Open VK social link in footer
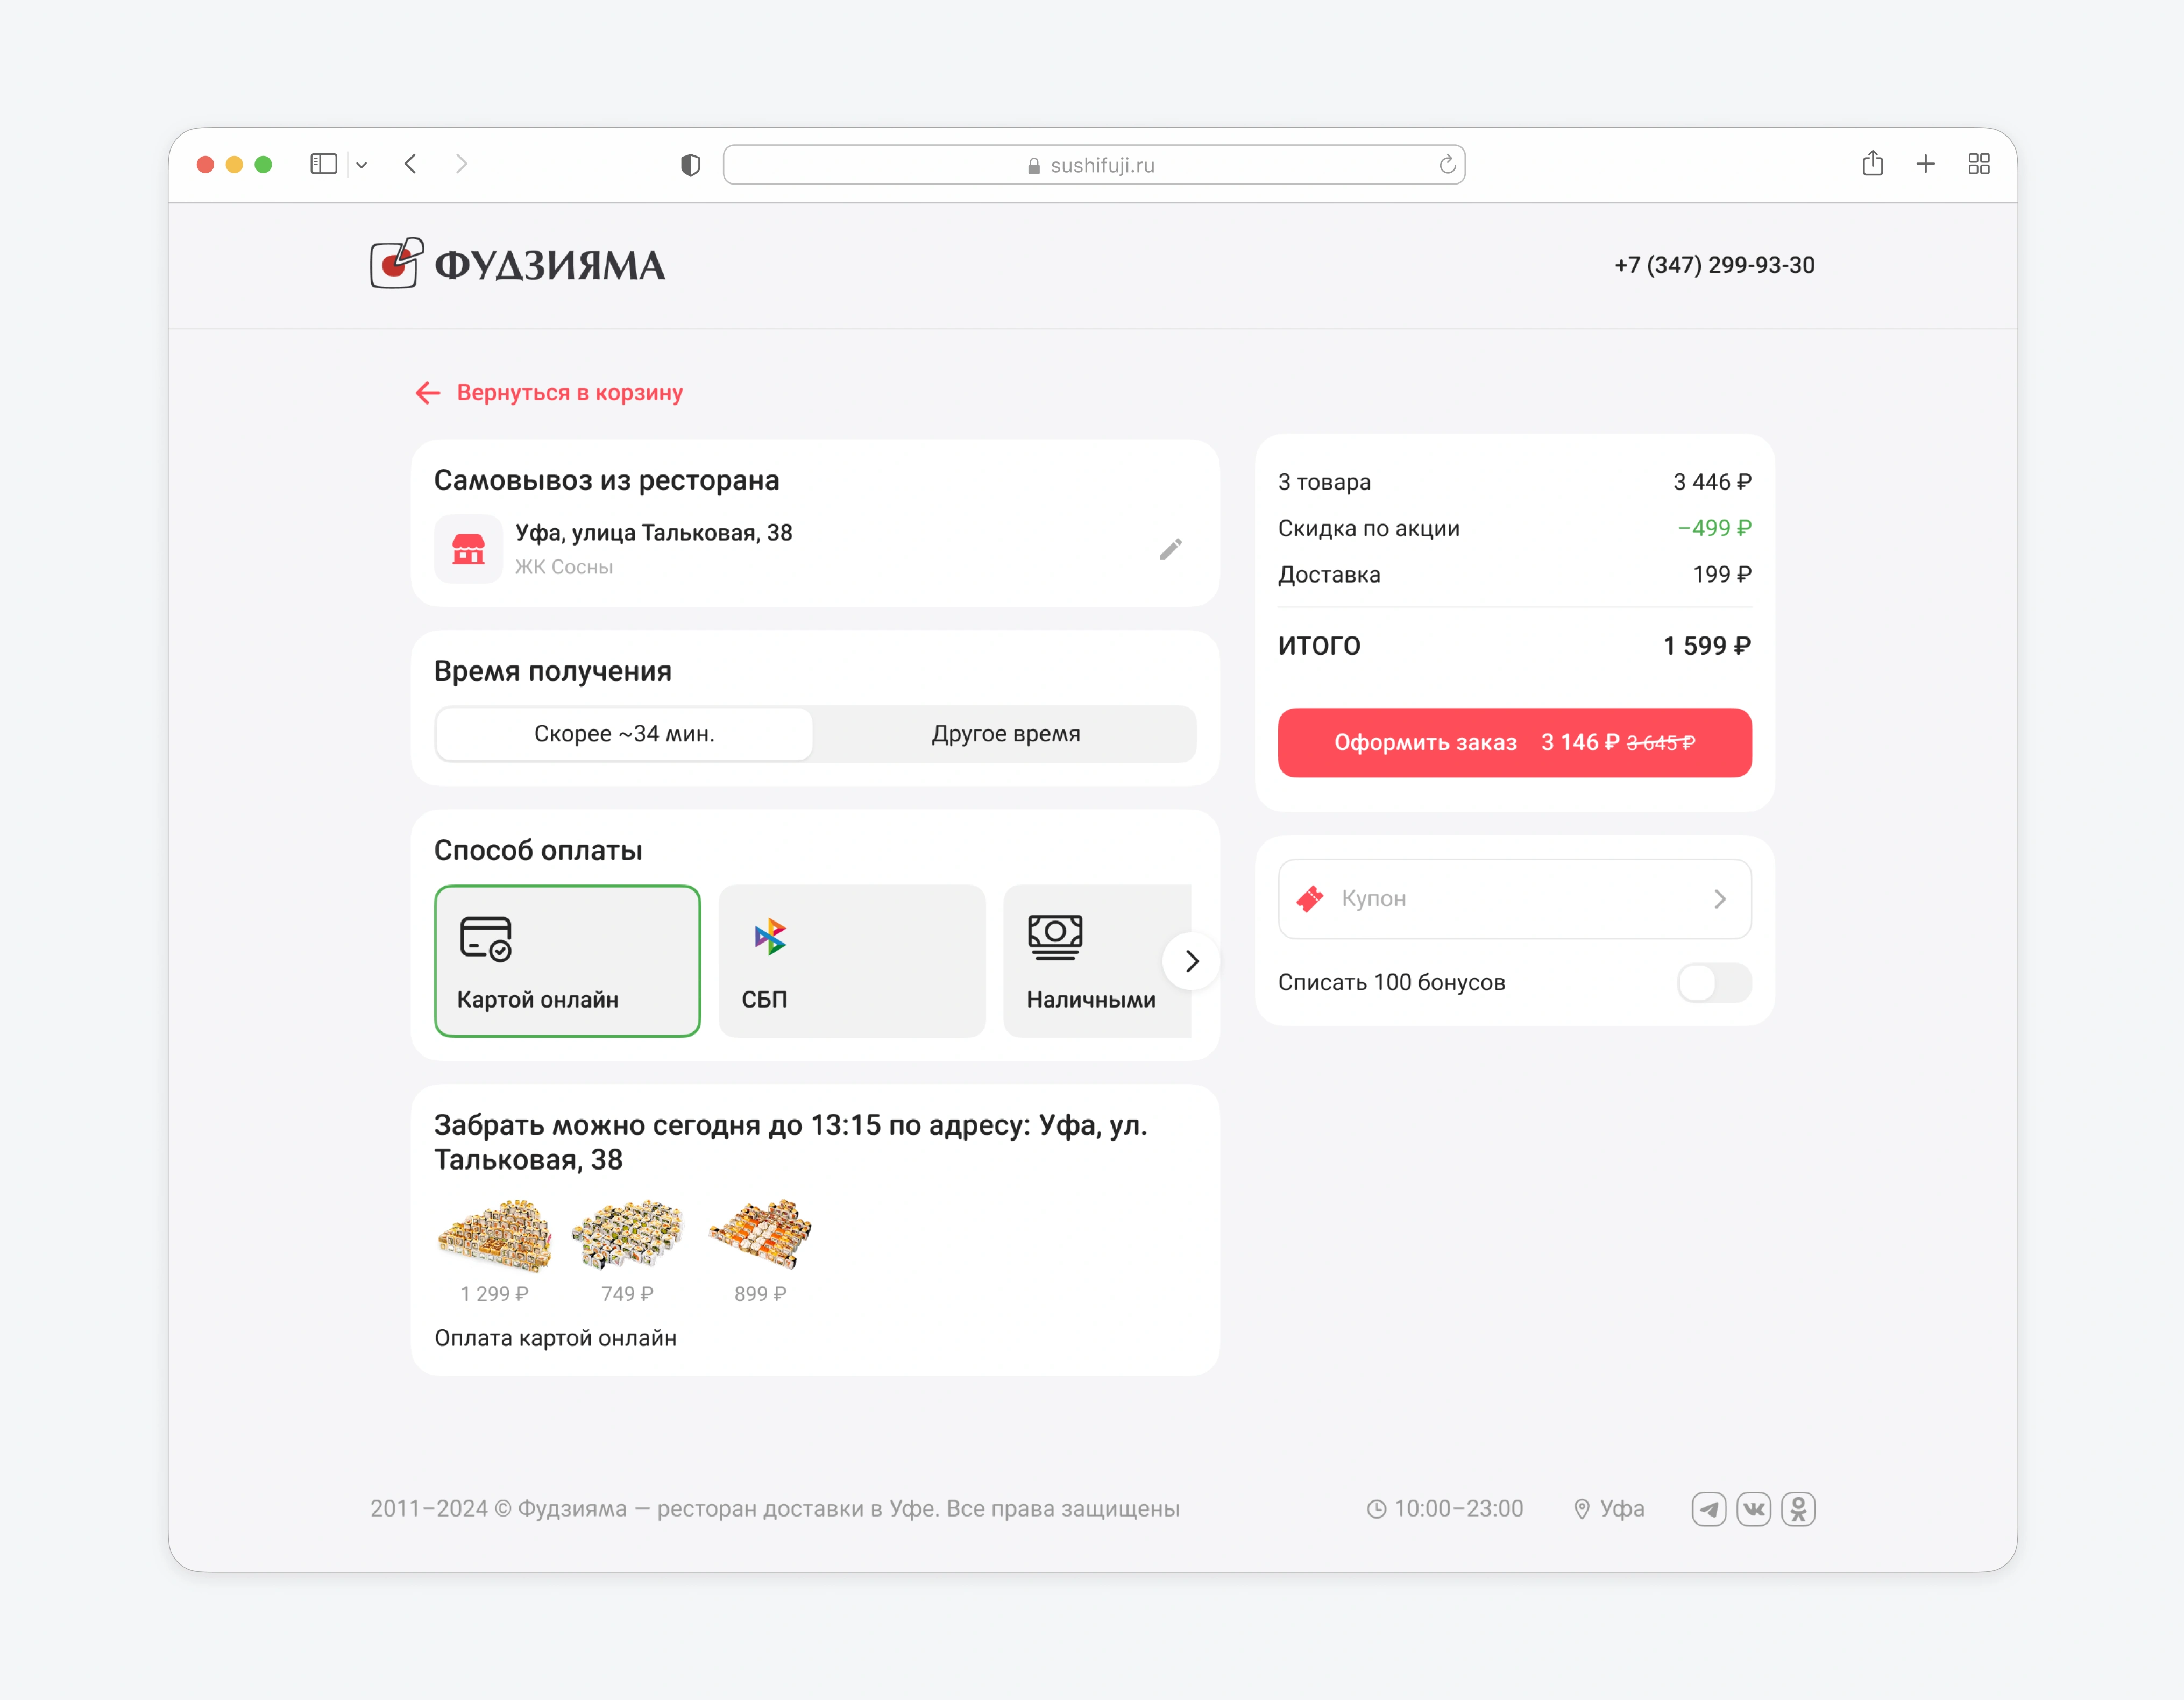This screenshot has width=2184, height=1700. point(1754,1509)
